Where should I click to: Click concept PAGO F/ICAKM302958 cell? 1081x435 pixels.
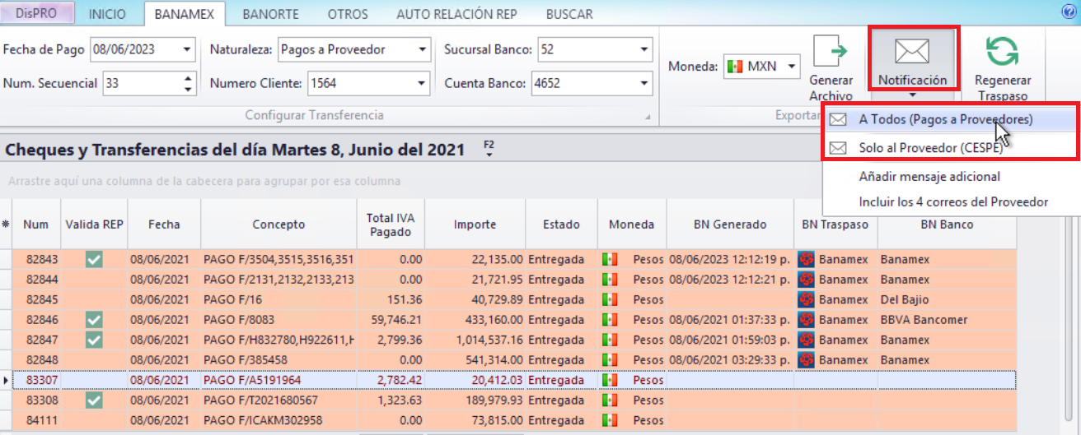point(278,419)
